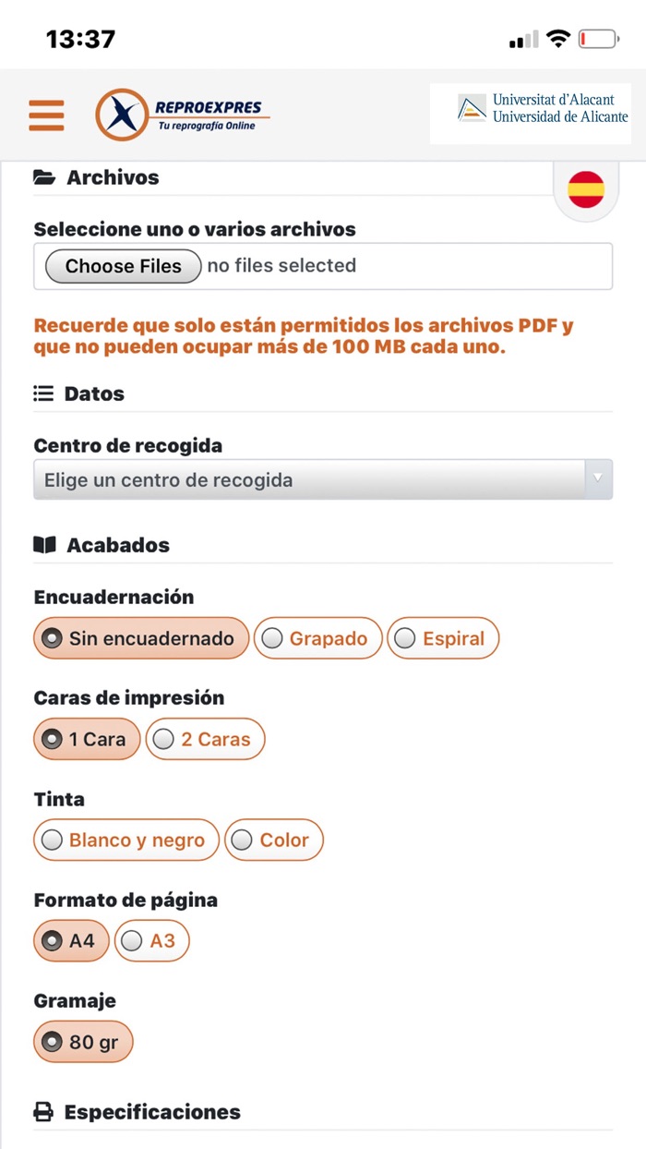Click the book icon next to Acabados
The image size is (646, 1149).
point(43,544)
